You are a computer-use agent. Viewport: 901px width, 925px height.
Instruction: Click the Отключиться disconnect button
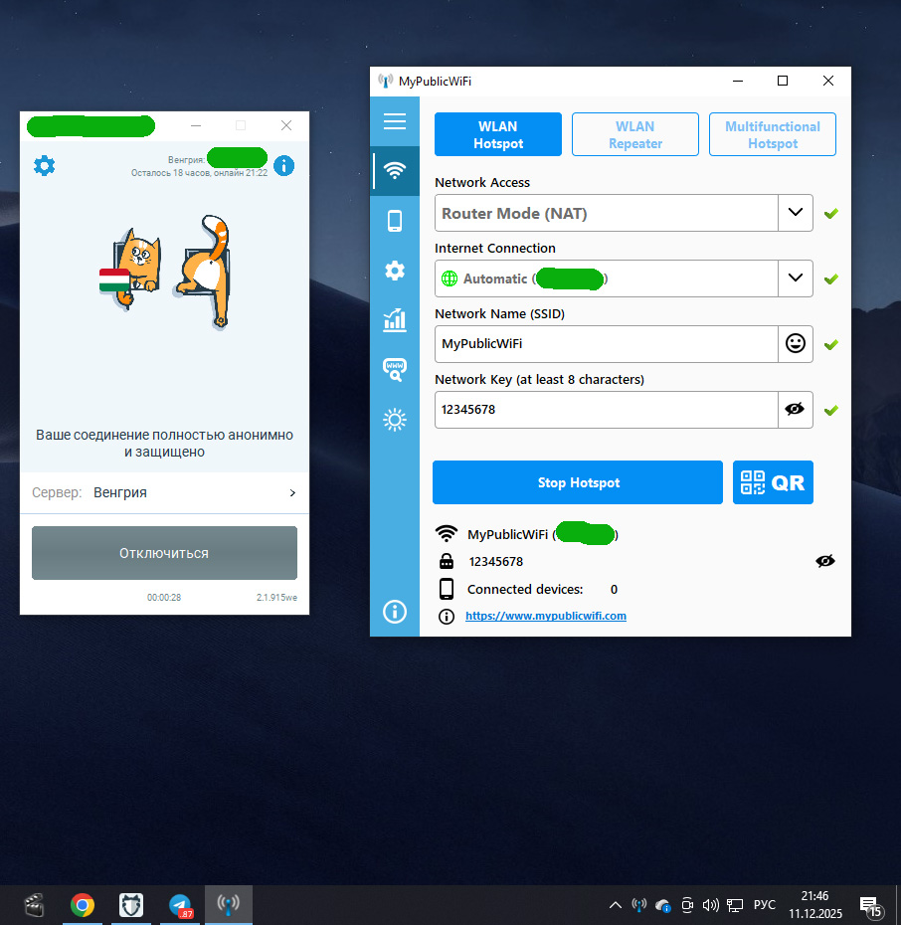(x=164, y=553)
